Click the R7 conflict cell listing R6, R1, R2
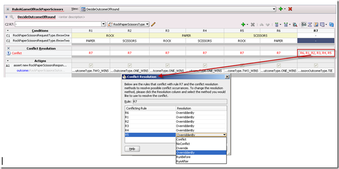This screenshot has height=169, width=339. 316,53
